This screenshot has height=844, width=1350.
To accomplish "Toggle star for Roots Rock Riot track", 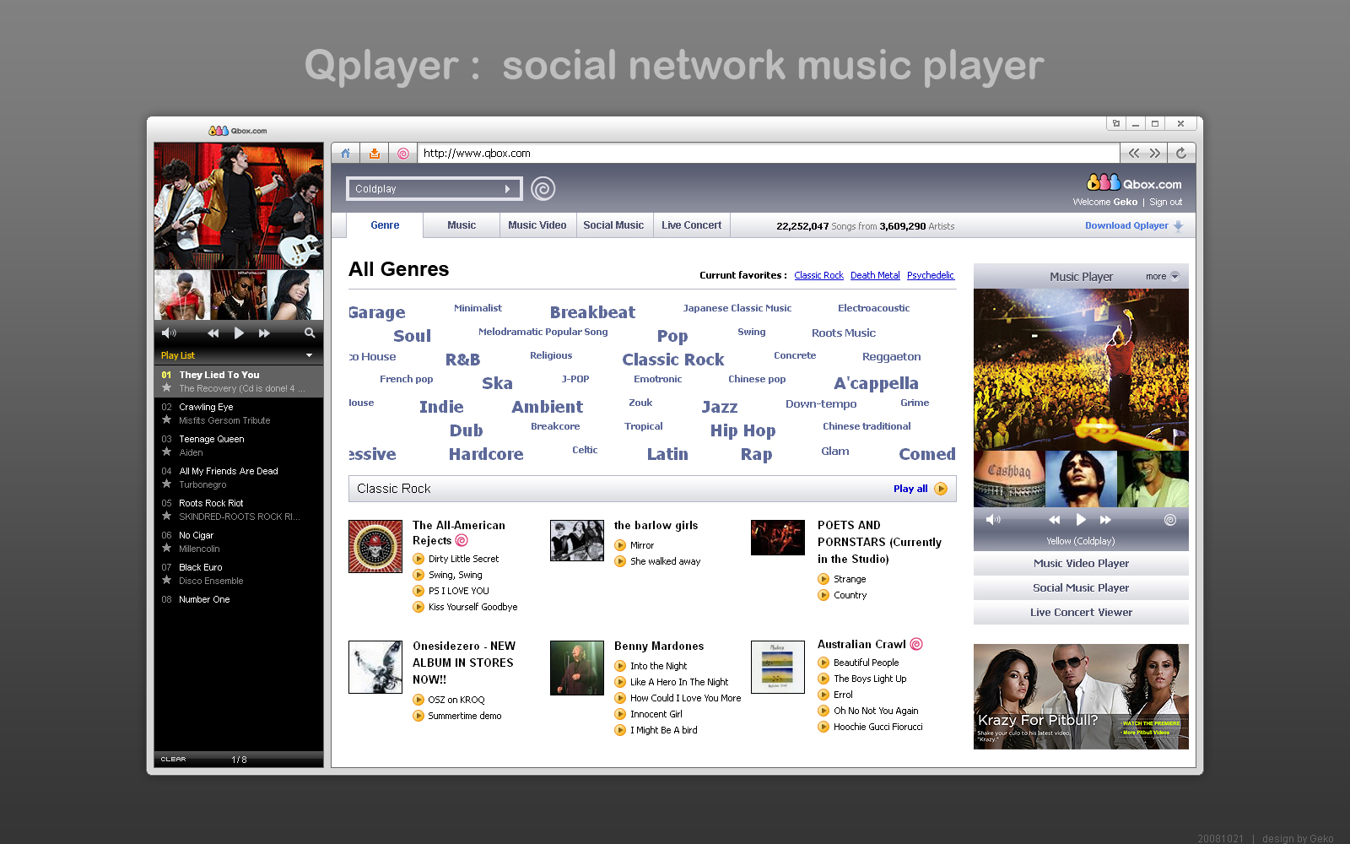I will pos(167,516).
